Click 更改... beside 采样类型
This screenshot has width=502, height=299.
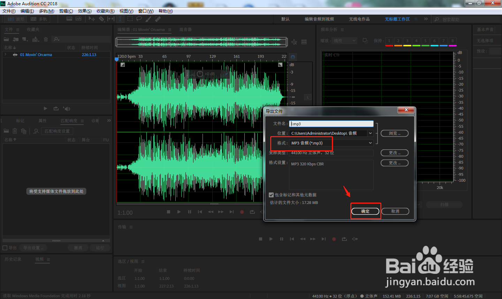tap(394, 153)
